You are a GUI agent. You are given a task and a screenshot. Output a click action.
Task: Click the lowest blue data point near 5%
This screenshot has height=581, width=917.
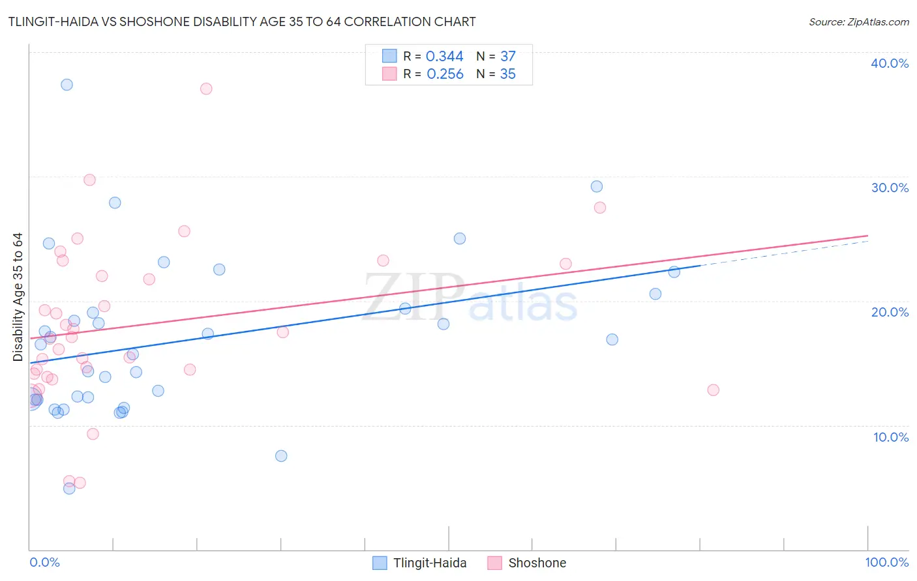pyautogui.click(x=69, y=489)
